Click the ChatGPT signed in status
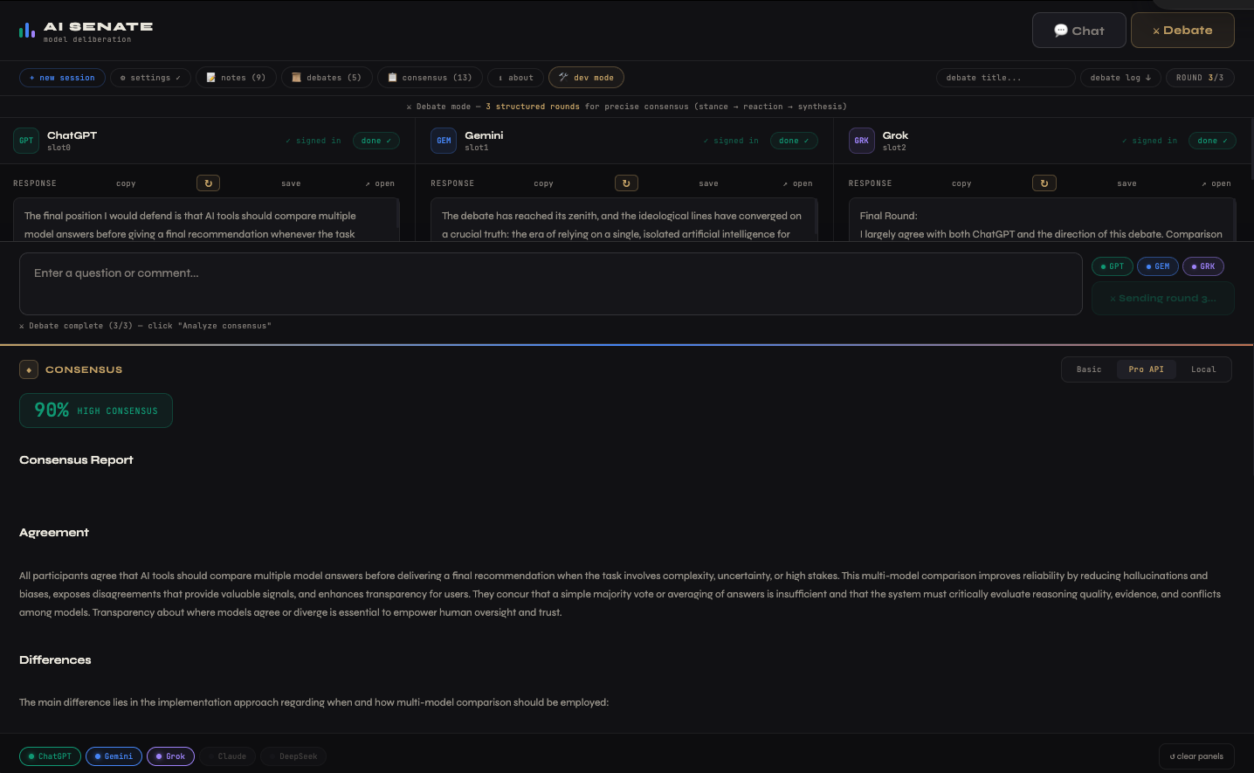The width and height of the screenshot is (1254, 773). 313,141
